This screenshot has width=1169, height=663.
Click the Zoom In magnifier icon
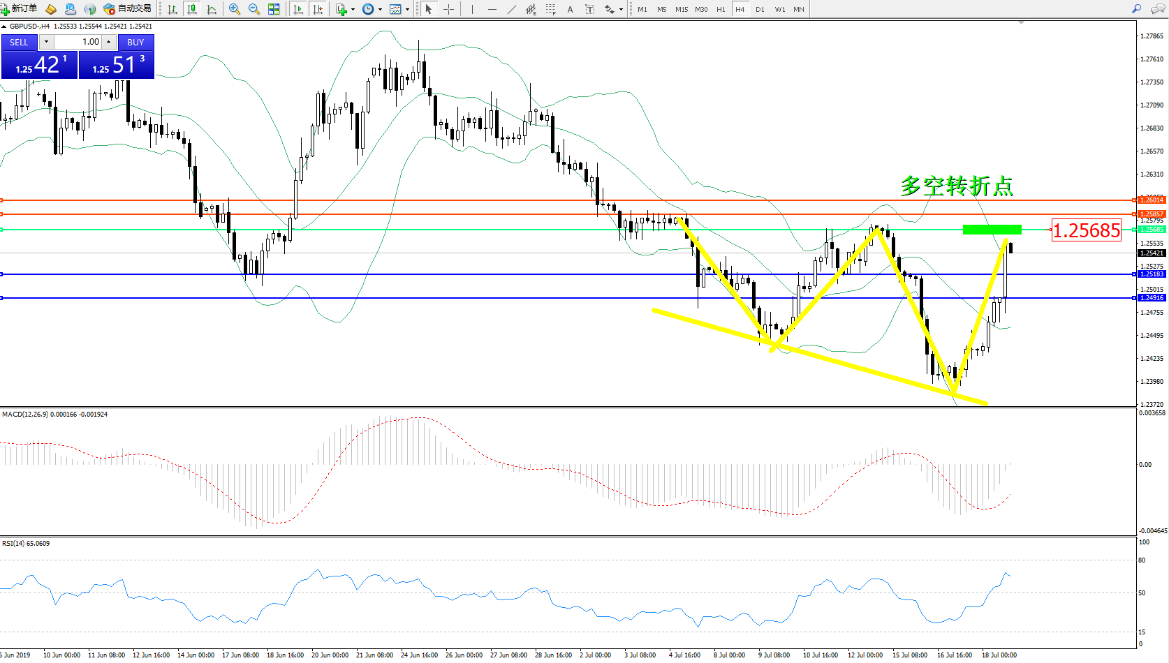[235, 9]
